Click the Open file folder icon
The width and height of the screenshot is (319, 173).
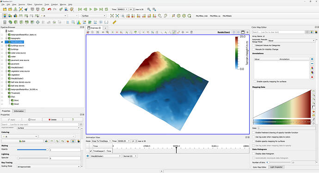click(5, 9)
